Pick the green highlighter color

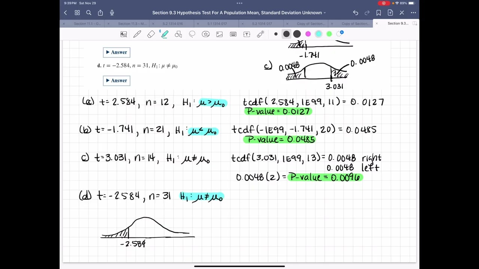[329, 34]
